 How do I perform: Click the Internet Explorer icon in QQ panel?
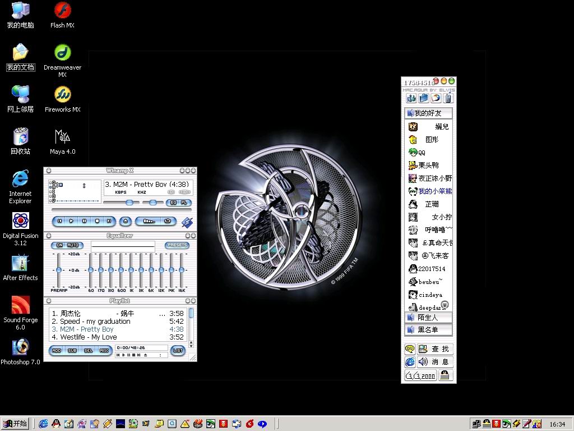point(410,362)
